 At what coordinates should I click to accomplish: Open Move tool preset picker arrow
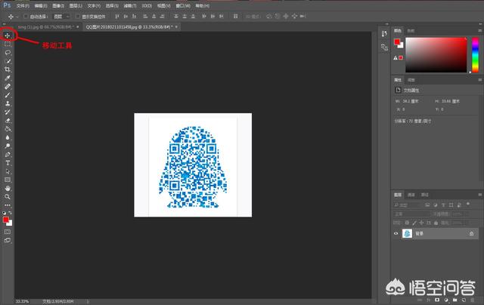(x=17, y=17)
